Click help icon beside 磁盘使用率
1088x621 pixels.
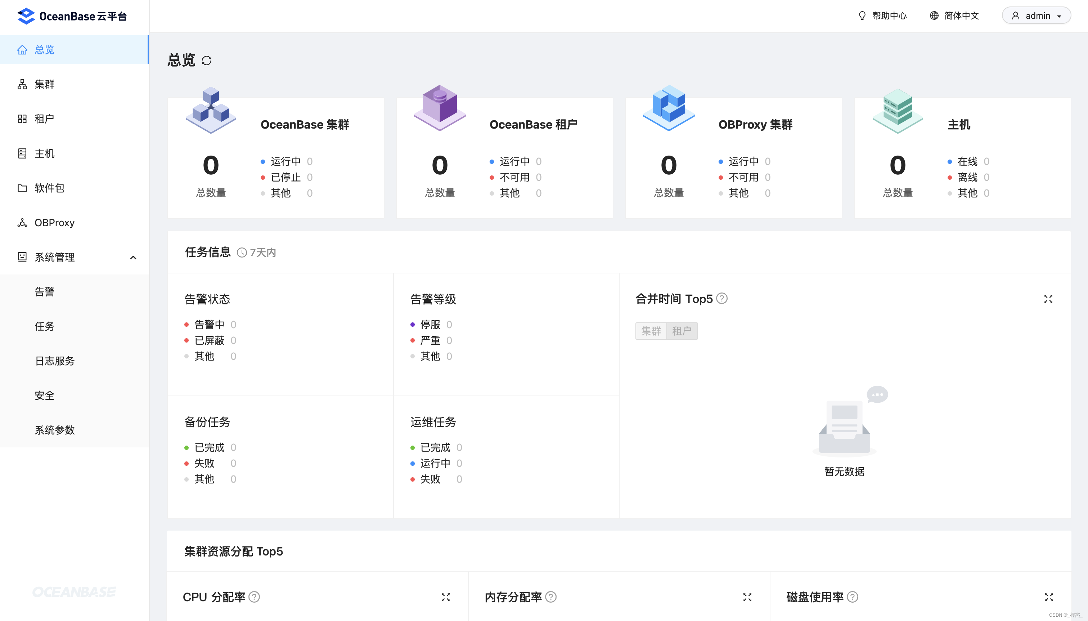[852, 597]
